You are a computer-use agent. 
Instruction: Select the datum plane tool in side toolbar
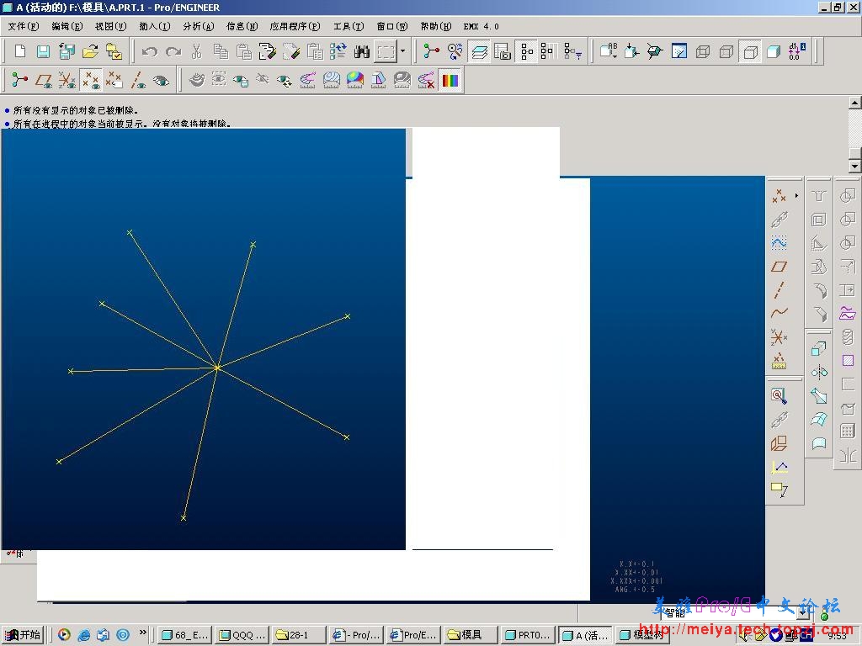779,267
